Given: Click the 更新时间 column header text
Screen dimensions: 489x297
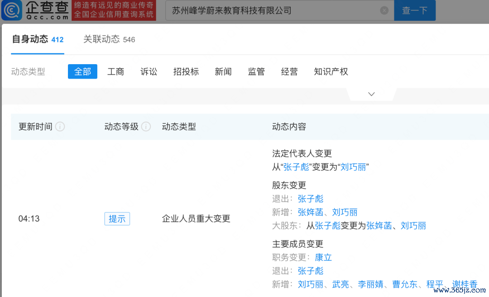Looking at the screenshot, I should (35, 127).
